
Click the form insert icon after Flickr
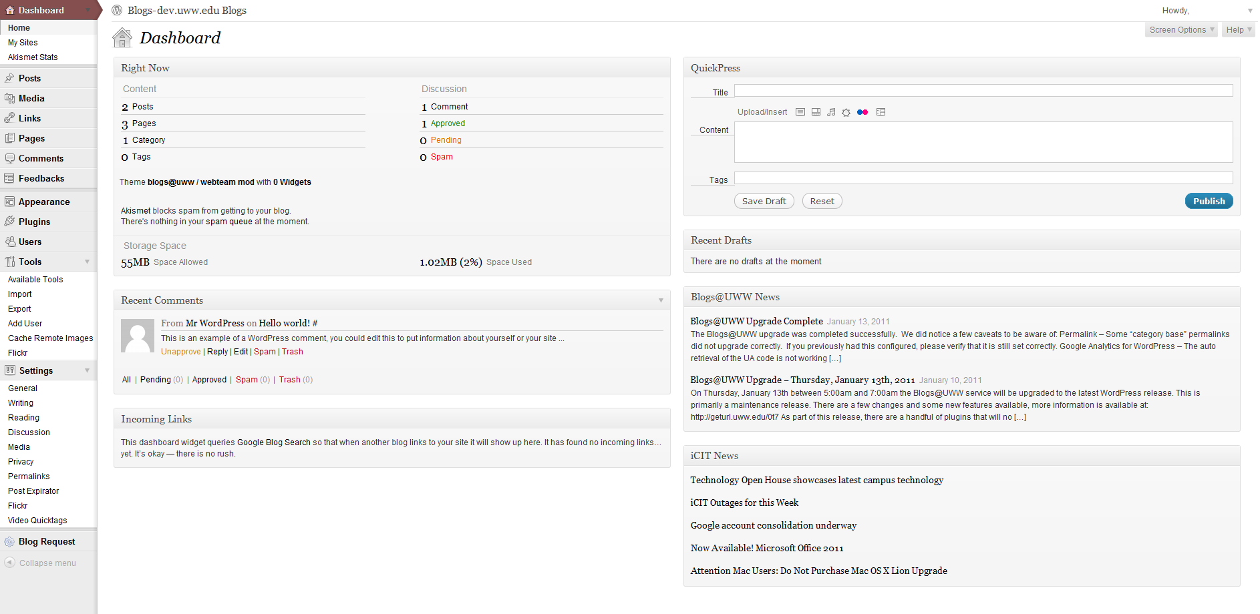coord(881,112)
